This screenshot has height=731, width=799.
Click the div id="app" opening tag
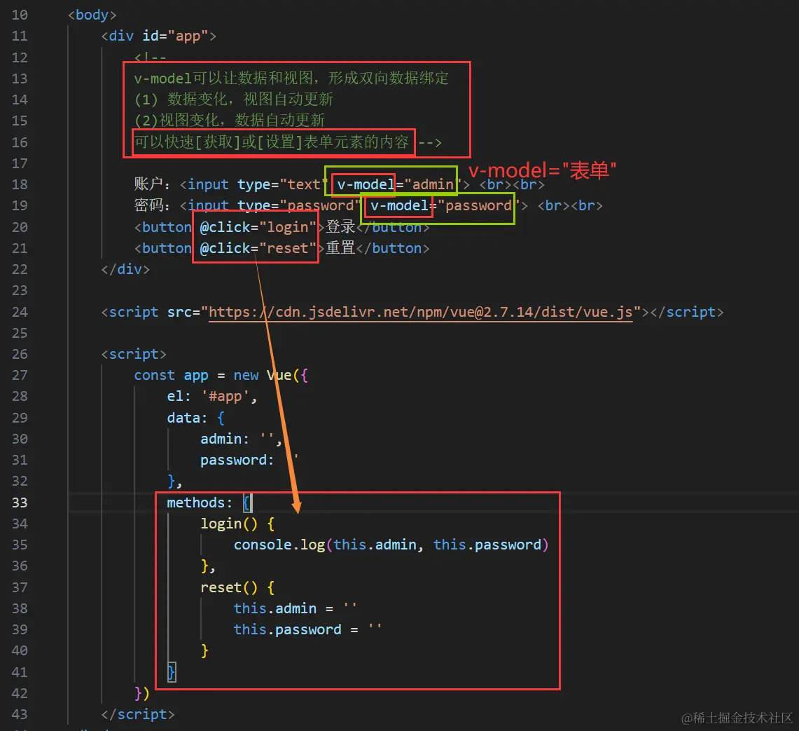(x=158, y=36)
